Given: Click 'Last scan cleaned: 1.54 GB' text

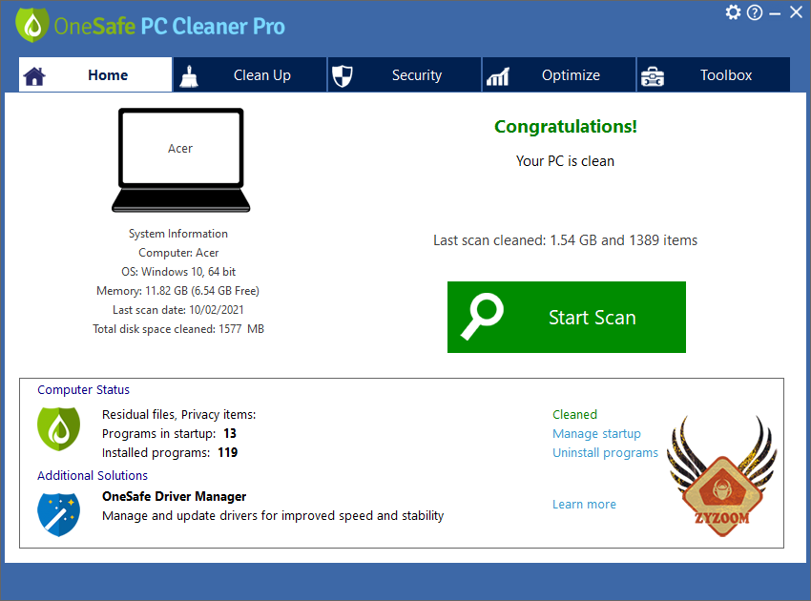Looking at the screenshot, I should (566, 240).
